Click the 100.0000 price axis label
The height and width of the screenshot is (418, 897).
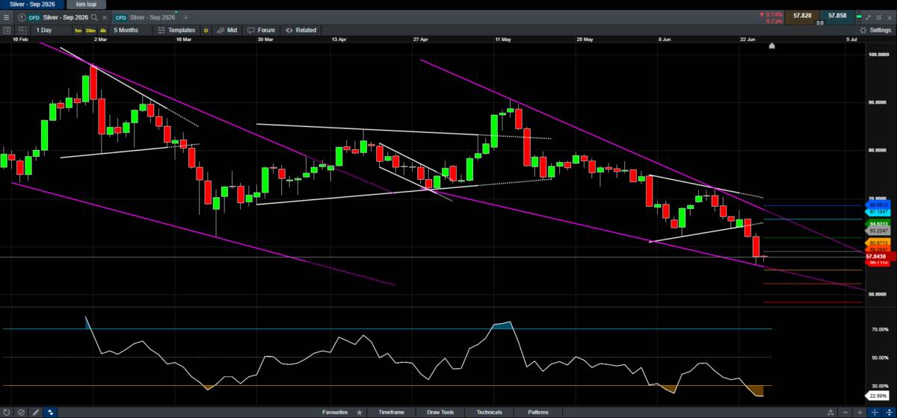coord(878,54)
